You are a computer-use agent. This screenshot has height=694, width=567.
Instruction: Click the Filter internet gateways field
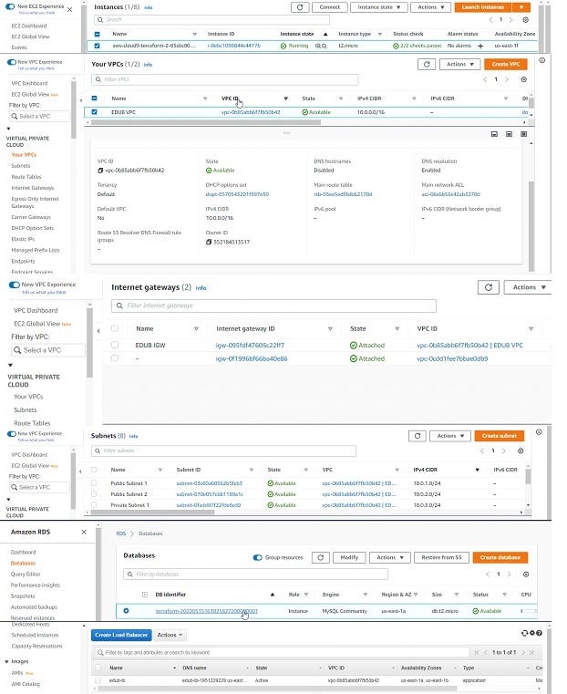(273, 306)
